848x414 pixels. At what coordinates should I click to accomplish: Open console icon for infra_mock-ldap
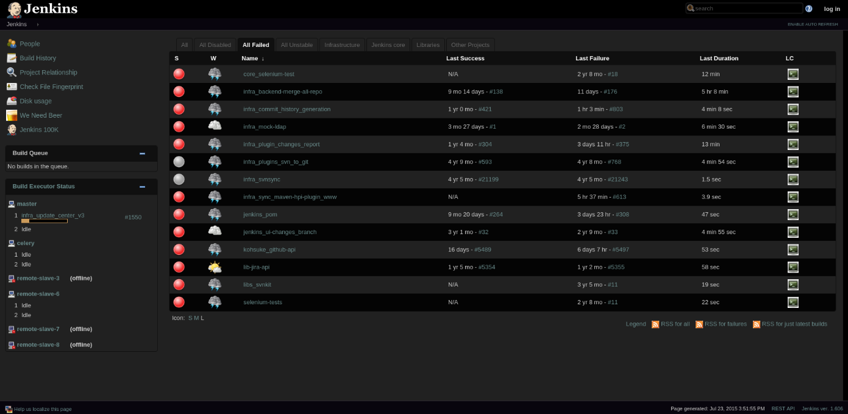click(793, 127)
